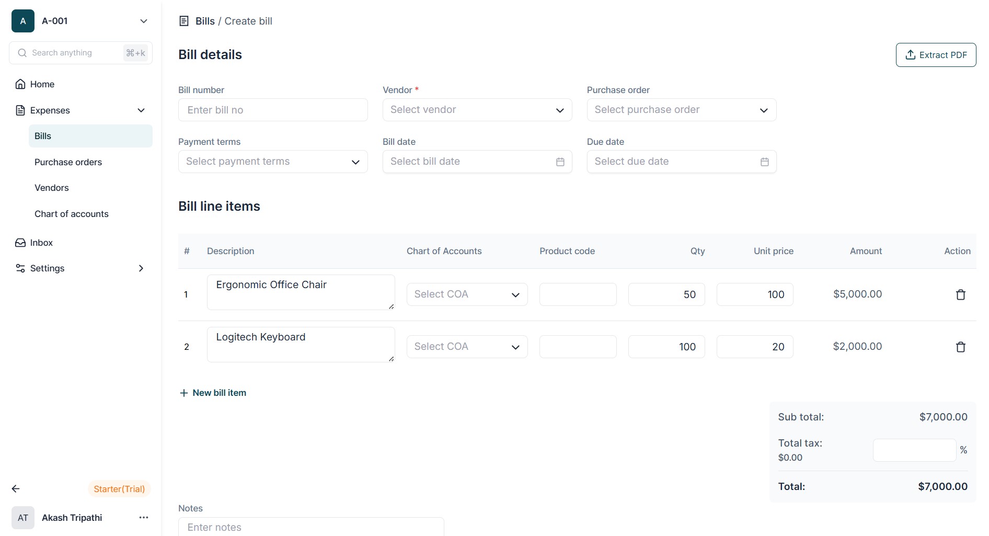This screenshot has width=989, height=536.
Task: Expand the Select payment terms dropdown
Action: coord(273,162)
